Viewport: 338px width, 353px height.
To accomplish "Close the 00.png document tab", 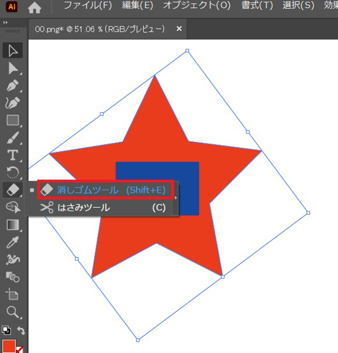I will pos(179,29).
